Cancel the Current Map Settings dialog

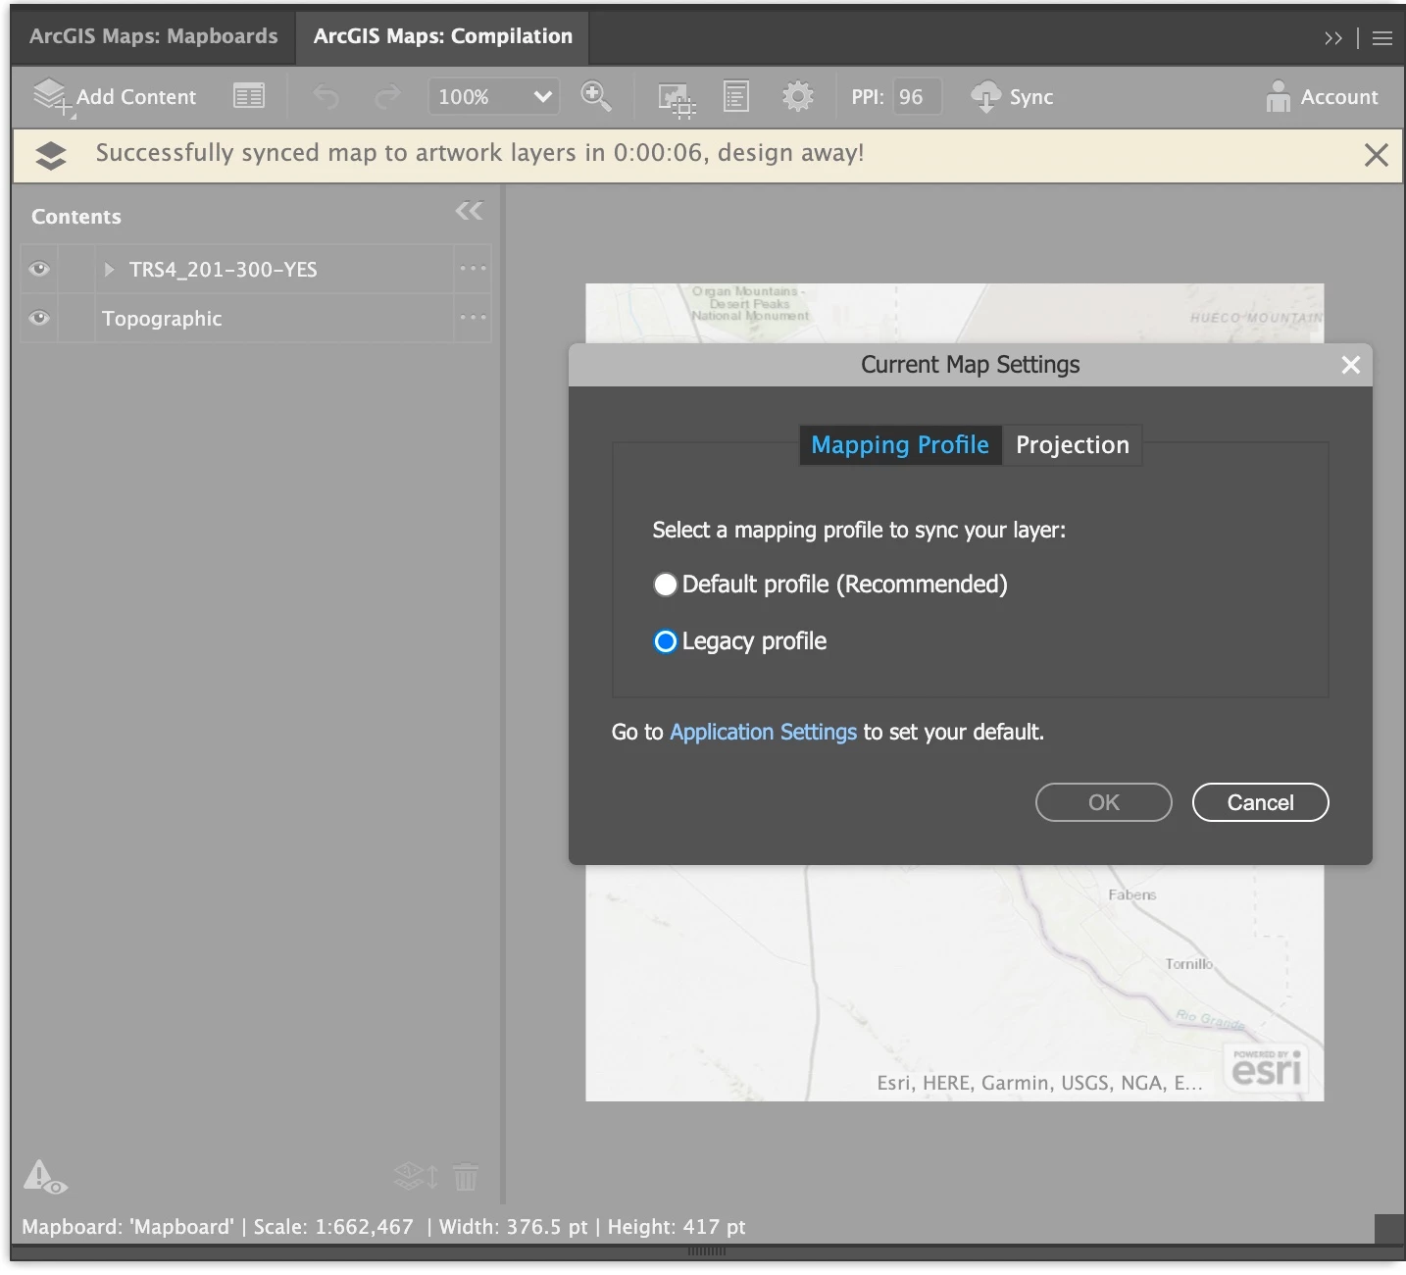(x=1261, y=802)
